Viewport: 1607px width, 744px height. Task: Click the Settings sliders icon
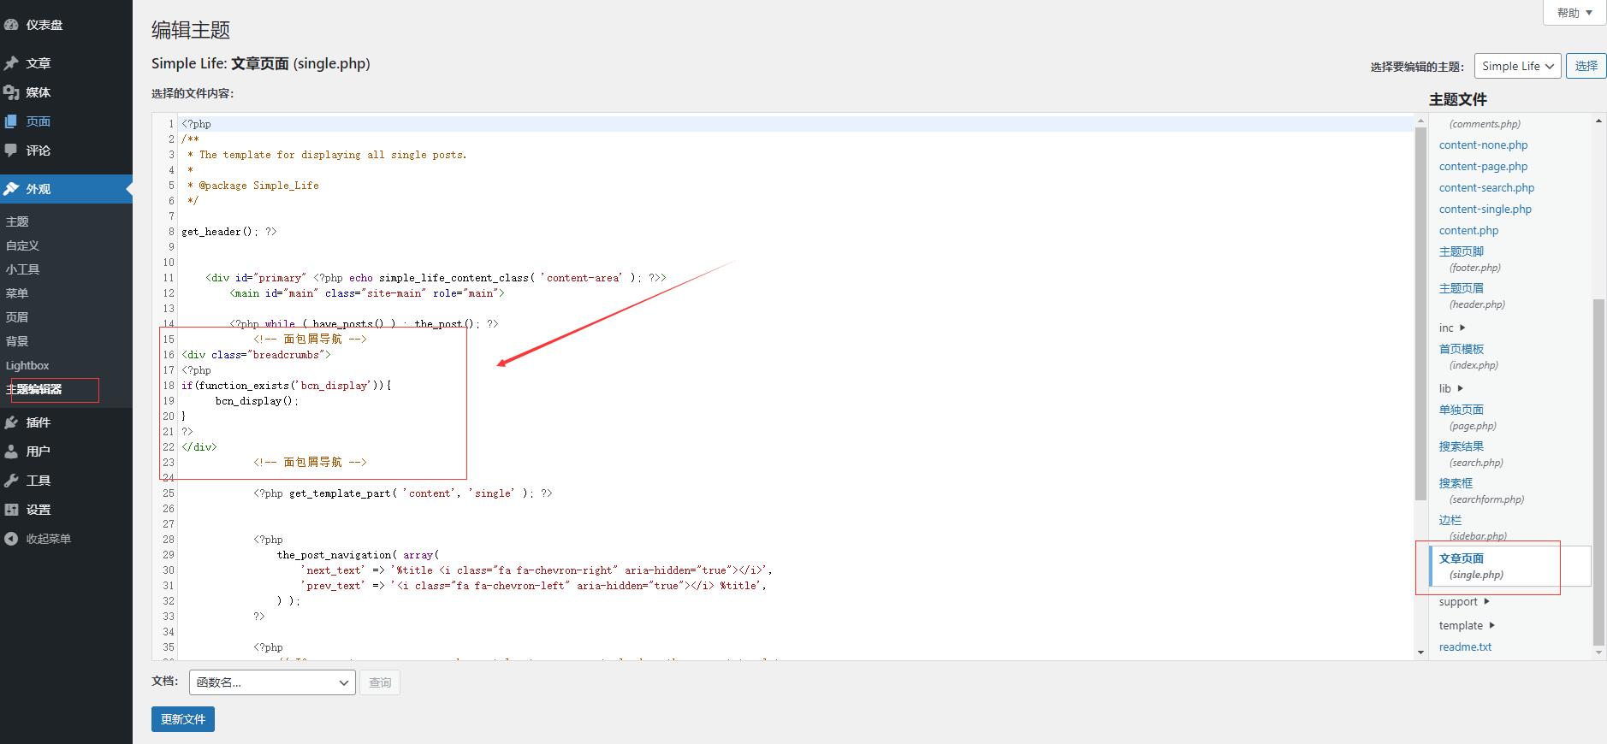click(x=11, y=510)
